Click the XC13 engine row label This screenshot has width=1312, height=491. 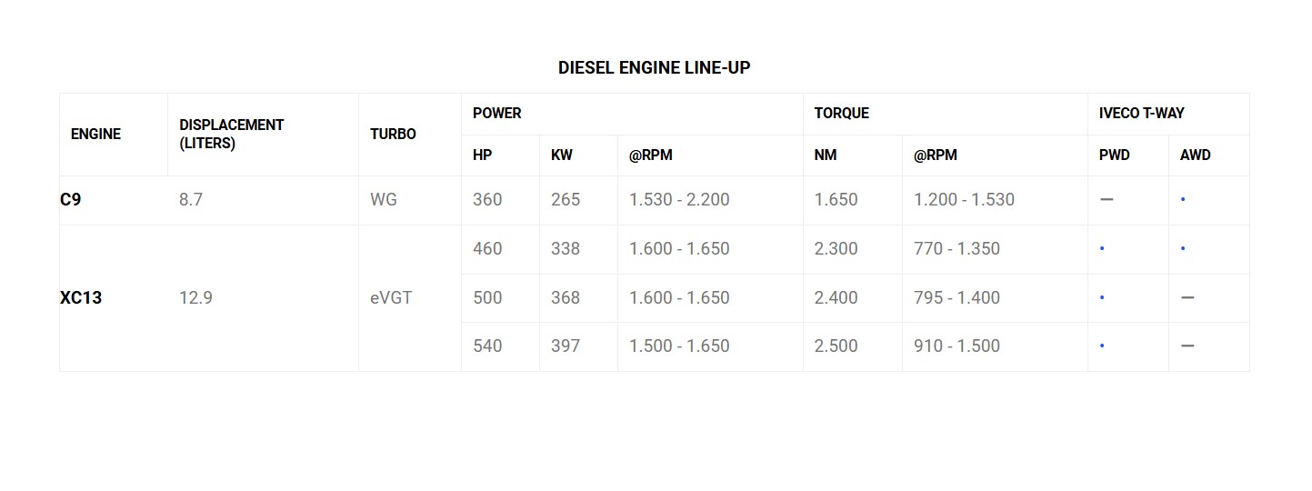point(81,297)
